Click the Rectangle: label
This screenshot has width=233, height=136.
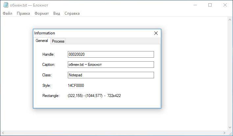[x=51, y=96]
